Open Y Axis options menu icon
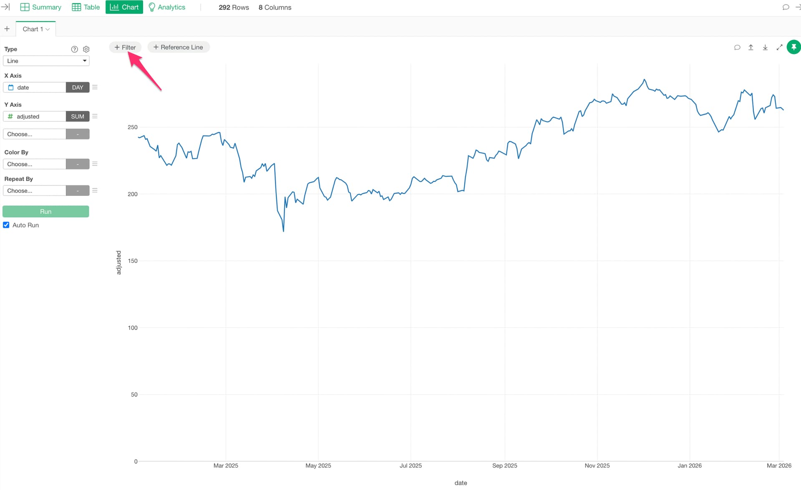This screenshot has width=801, height=490. pyautogui.click(x=95, y=116)
